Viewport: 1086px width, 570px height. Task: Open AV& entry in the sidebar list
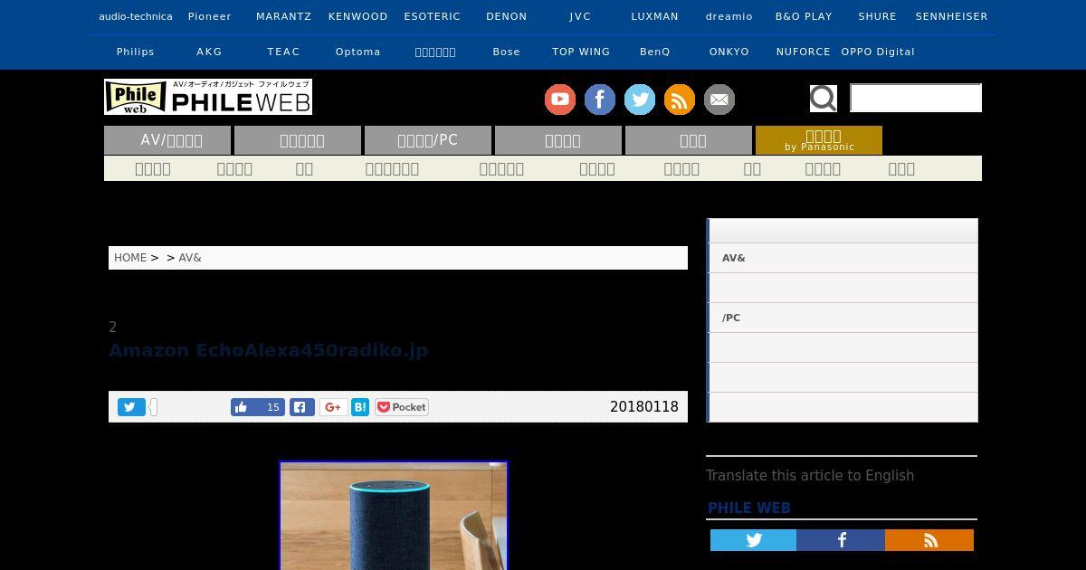click(843, 258)
